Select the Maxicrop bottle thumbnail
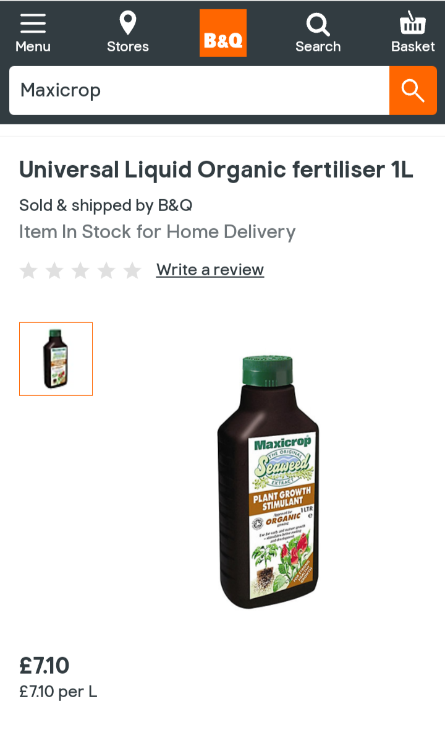Image resolution: width=445 pixels, height=751 pixels. (x=56, y=359)
